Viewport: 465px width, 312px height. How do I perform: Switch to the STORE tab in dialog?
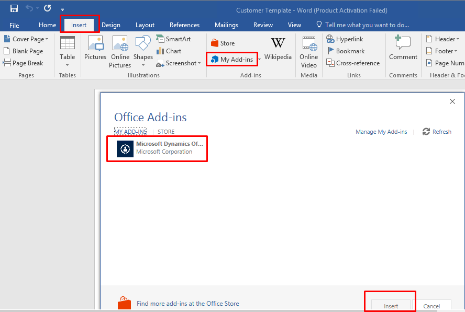(x=166, y=132)
